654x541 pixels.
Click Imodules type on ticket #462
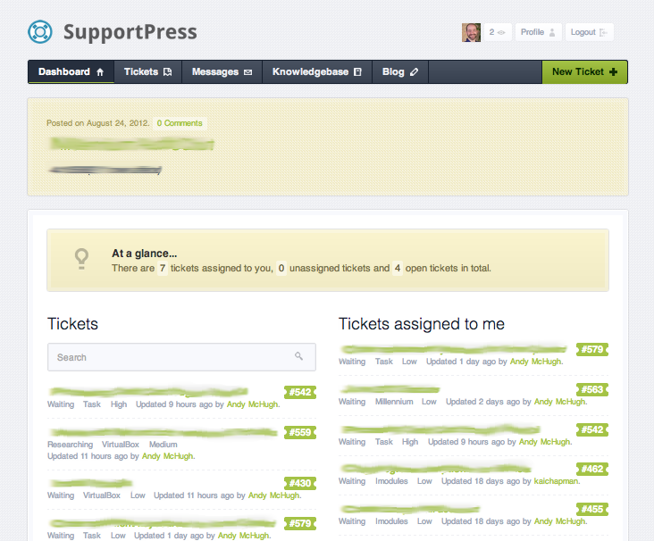pyautogui.click(x=391, y=481)
